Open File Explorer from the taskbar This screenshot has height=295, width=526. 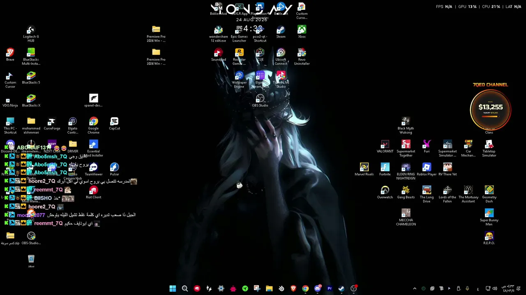[269, 288]
